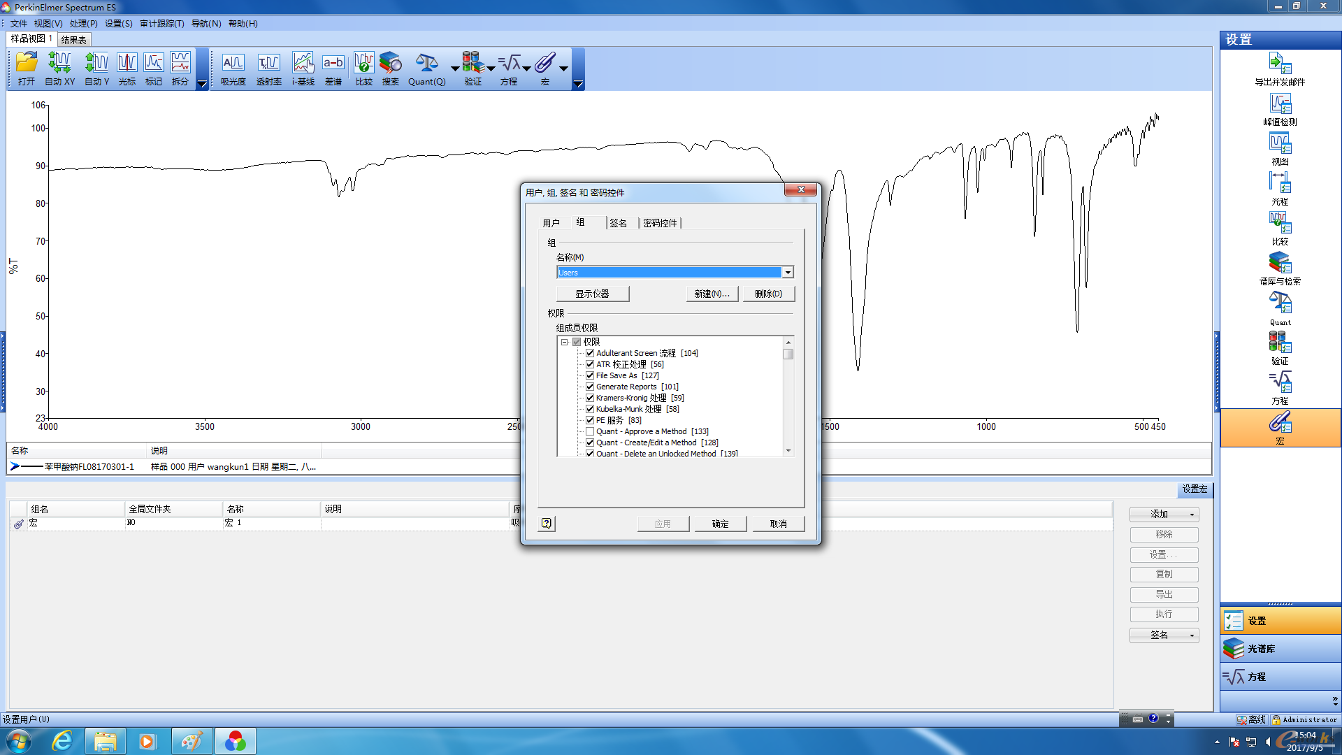The height and width of the screenshot is (755, 1342).
Task: Click the 宏 macro toolbar icon
Action: click(x=545, y=69)
